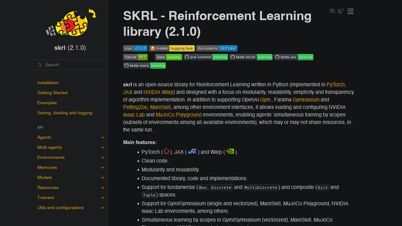Click the Box code literal
The width and height of the screenshot is (402, 226).
[x=203, y=187]
